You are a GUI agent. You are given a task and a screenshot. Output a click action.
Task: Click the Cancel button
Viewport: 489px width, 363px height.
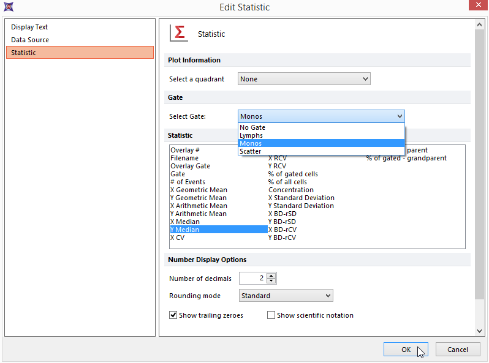[x=457, y=350]
